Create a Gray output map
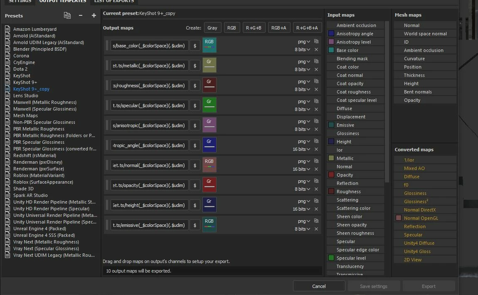 click(212, 28)
